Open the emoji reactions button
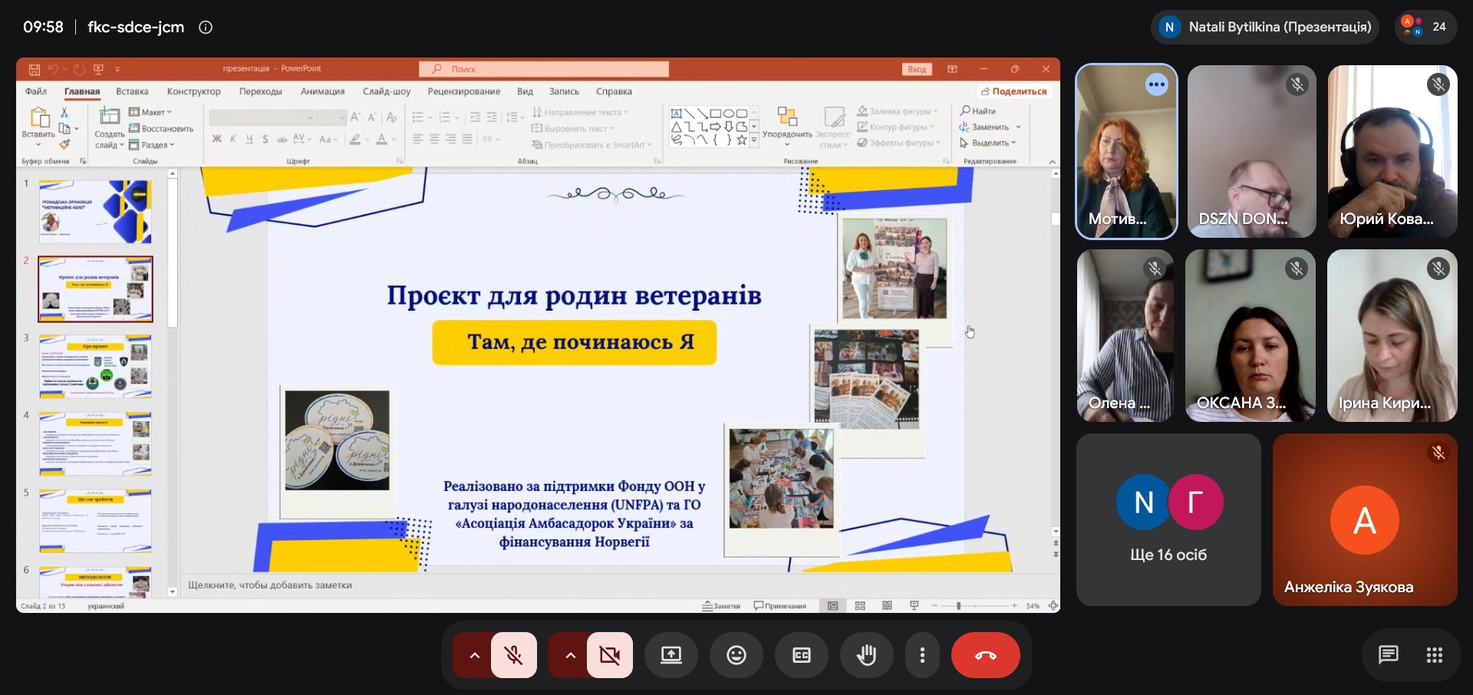Screen dimensions: 1473x695 (x=736, y=655)
